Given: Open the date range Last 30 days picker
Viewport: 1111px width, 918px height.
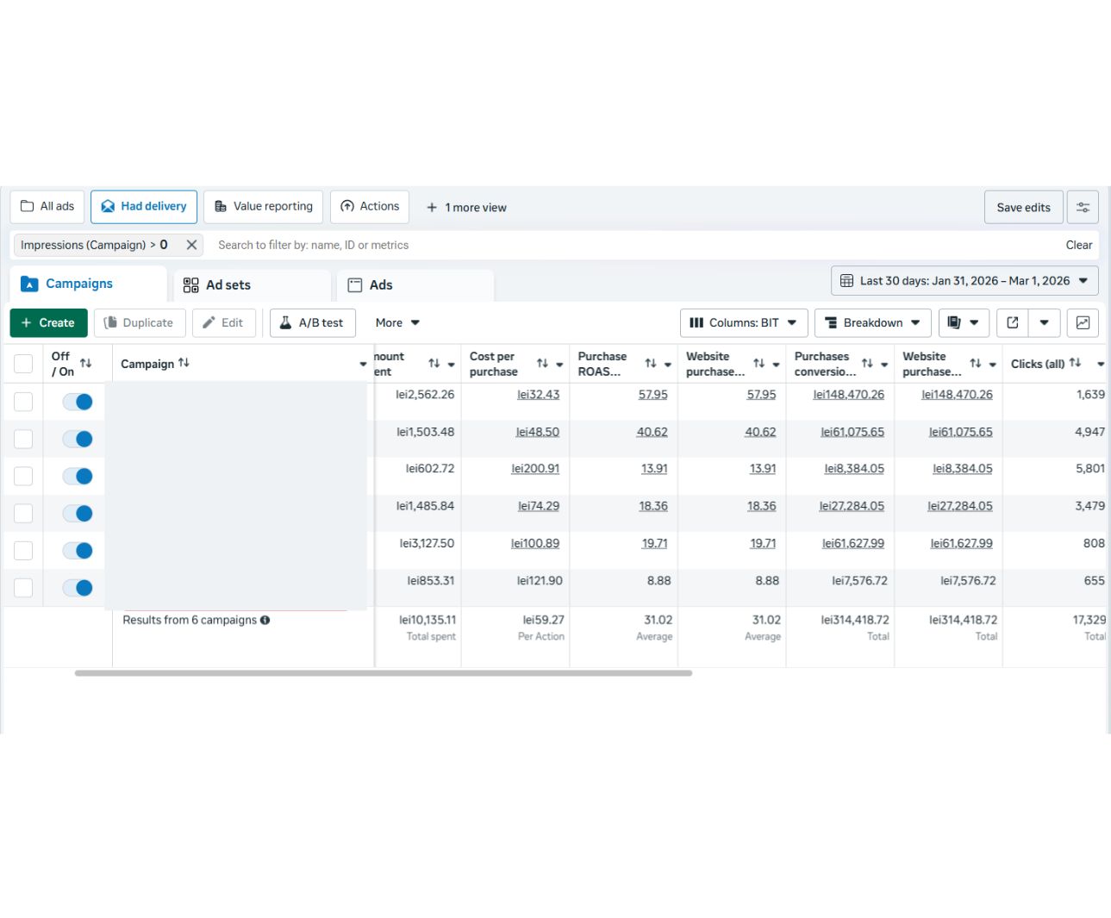Looking at the screenshot, I should point(964,281).
